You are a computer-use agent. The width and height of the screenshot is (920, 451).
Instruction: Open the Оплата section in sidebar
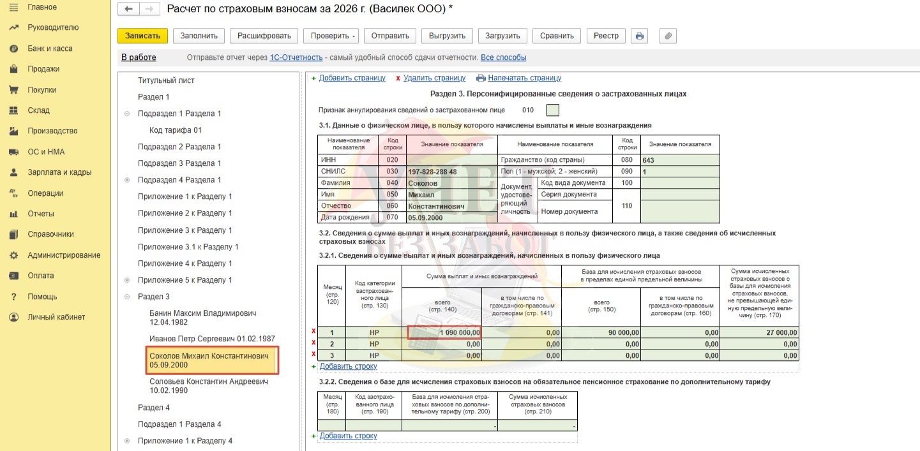41,276
